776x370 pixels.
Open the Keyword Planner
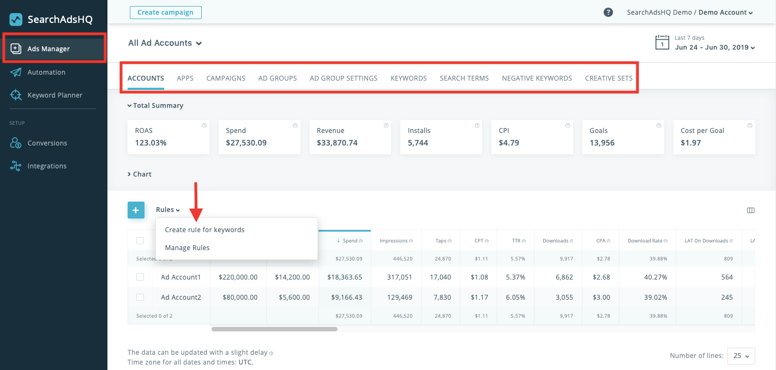(55, 95)
